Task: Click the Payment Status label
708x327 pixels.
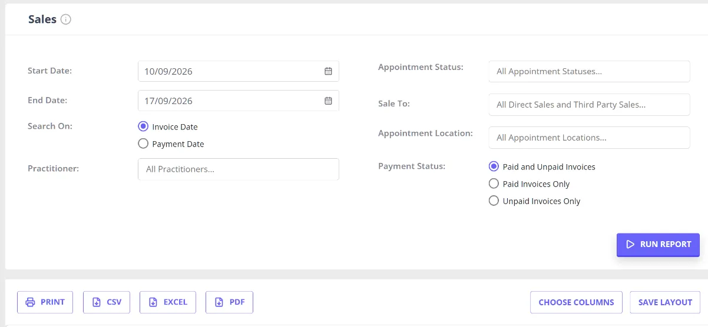Action: coord(412,166)
